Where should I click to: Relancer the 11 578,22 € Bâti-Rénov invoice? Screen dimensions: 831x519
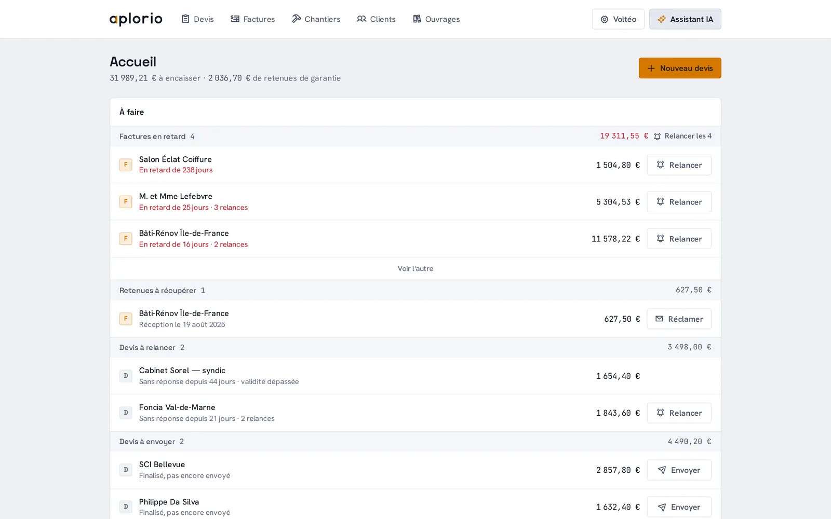click(679, 239)
